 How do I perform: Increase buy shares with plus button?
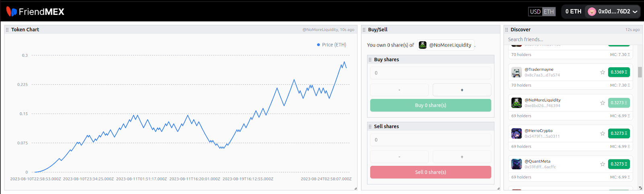pos(462,90)
